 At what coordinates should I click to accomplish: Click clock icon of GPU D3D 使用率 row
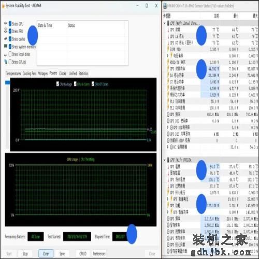[168, 121]
